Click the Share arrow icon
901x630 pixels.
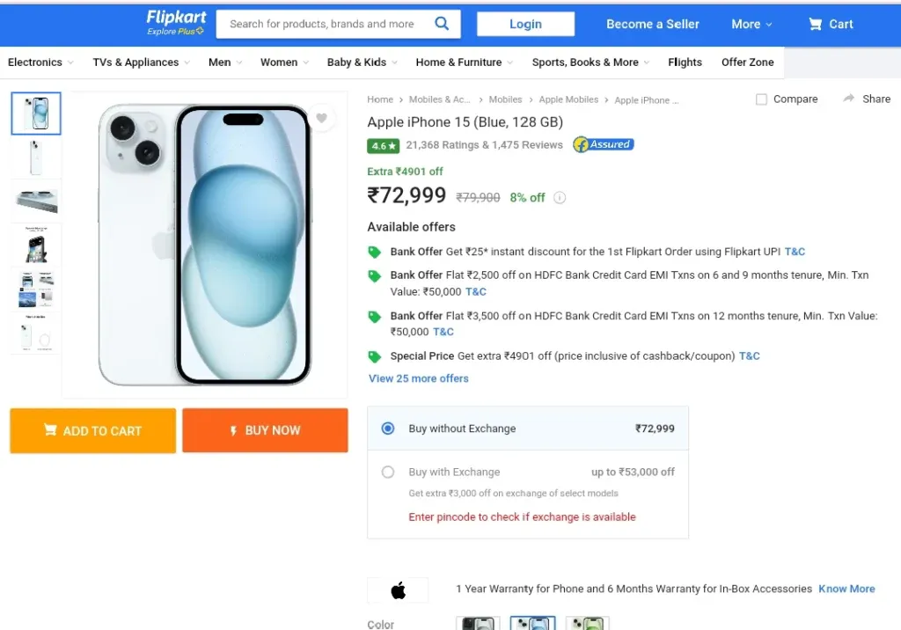click(849, 99)
